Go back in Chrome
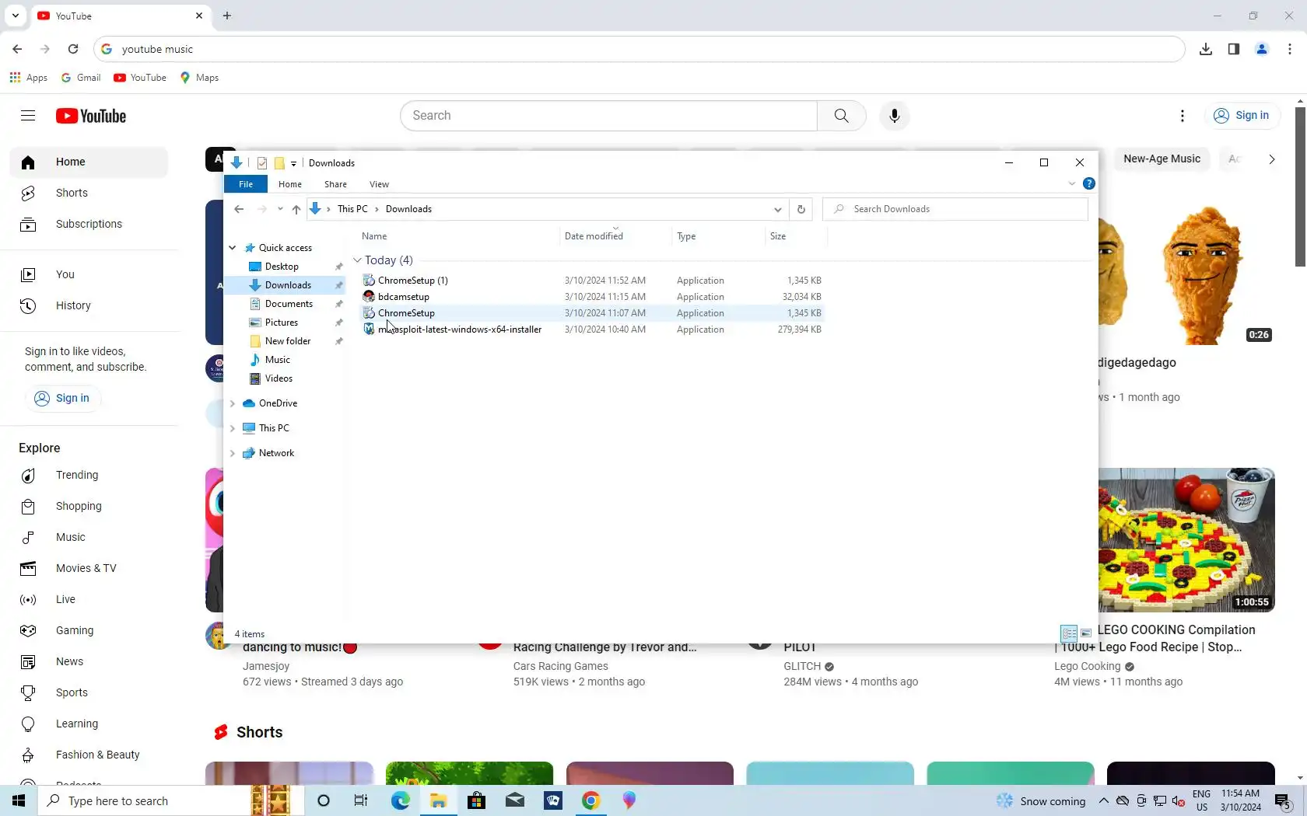1307x816 pixels. pyautogui.click(x=17, y=49)
